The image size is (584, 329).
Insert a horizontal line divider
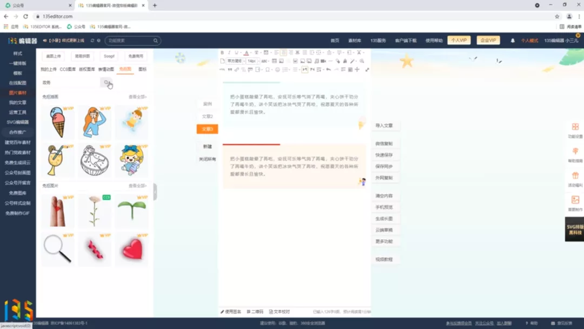point(330,61)
